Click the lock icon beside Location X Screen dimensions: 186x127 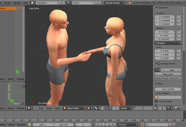click(x=179, y=17)
